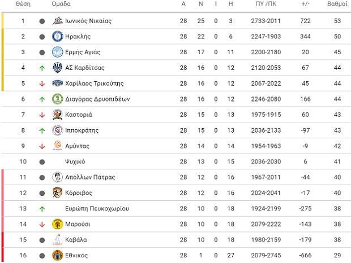Sort standings by Βαθμοί column header
Screen dimensions: 351x263
click(337, 4)
